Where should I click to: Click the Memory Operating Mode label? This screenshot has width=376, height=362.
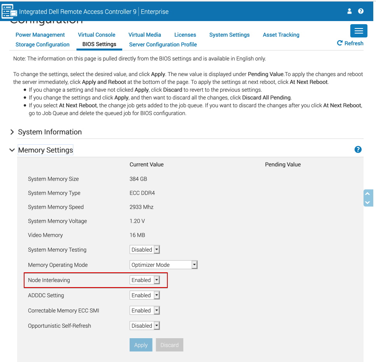pos(58,265)
